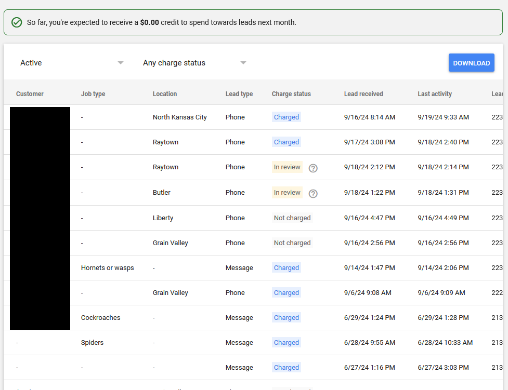508x390 pixels.
Task: Click the Charged chip on the North Kansas City lead
Action: 286,117
